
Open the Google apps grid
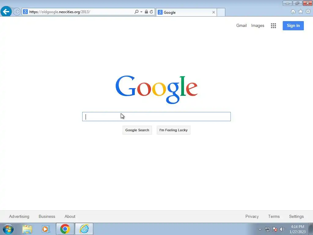tap(273, 26)
